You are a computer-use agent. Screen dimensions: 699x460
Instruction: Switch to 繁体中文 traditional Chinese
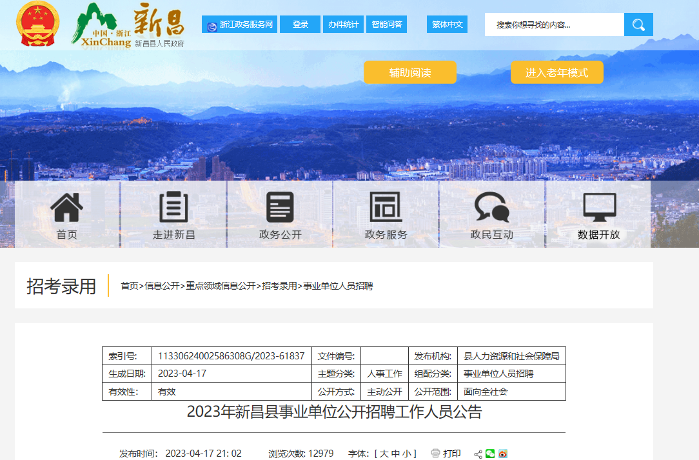(x=447, y=25)
